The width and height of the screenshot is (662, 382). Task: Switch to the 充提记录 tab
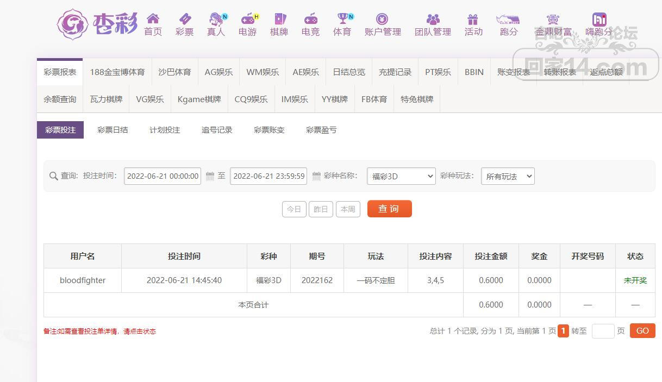point(395,72)
